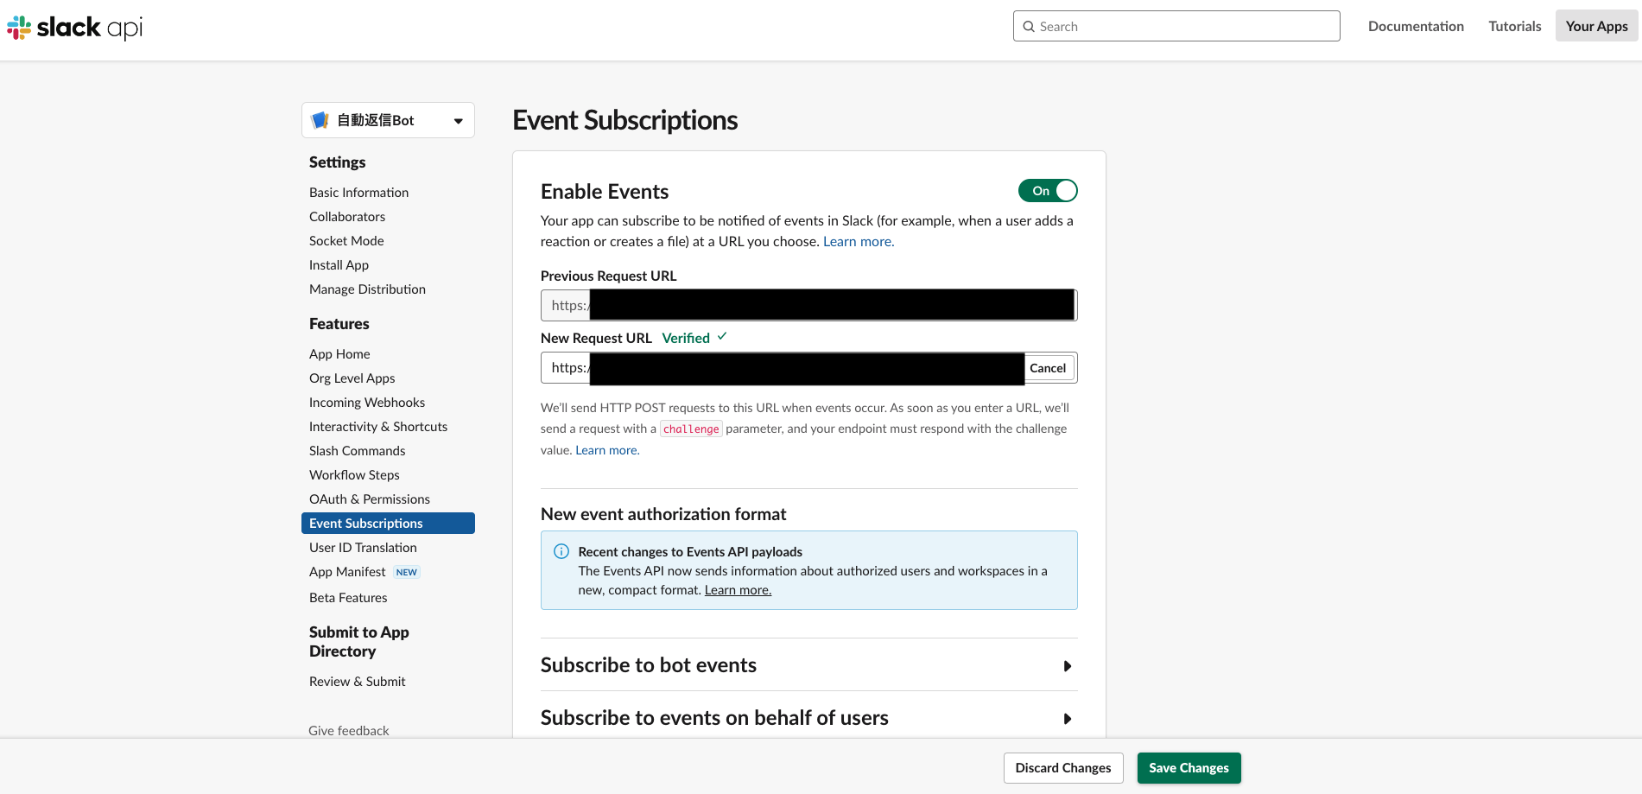The height and width of the screenshot is (794, 1642).
Task: Click the Slack API logo
Action: pos(75,28)
